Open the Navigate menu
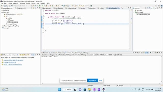 [x=22, y=4]
